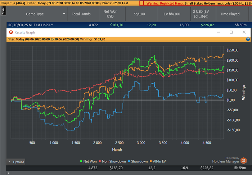
Task: Click the 12,20 bb/100 cell
Action: tap(152, 25)
